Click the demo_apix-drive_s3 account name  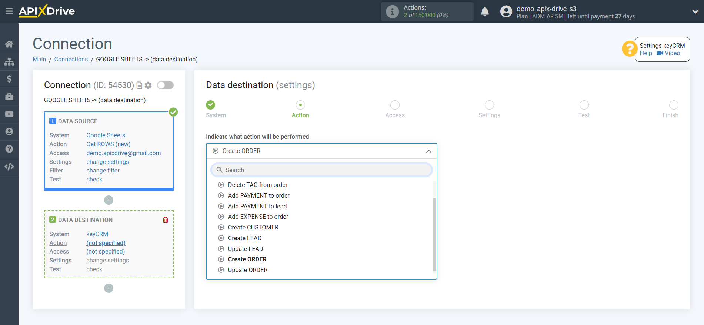(x=546, y=9)
